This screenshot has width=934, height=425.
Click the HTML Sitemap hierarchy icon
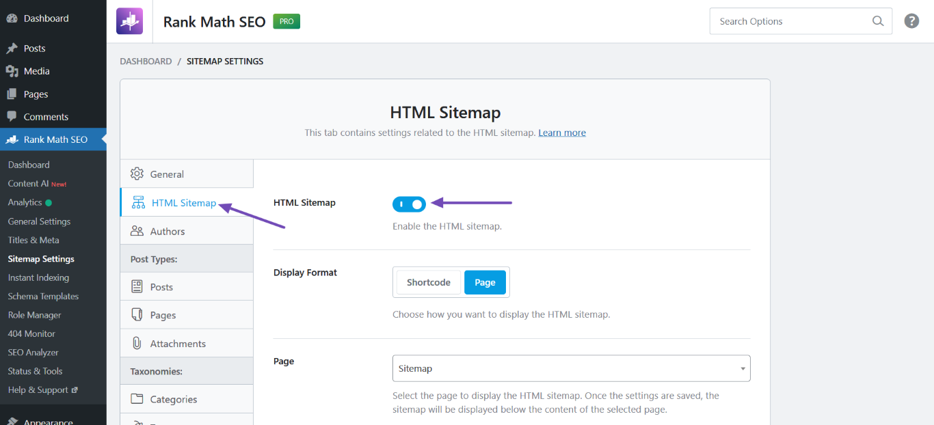click(x=138, y=203)
